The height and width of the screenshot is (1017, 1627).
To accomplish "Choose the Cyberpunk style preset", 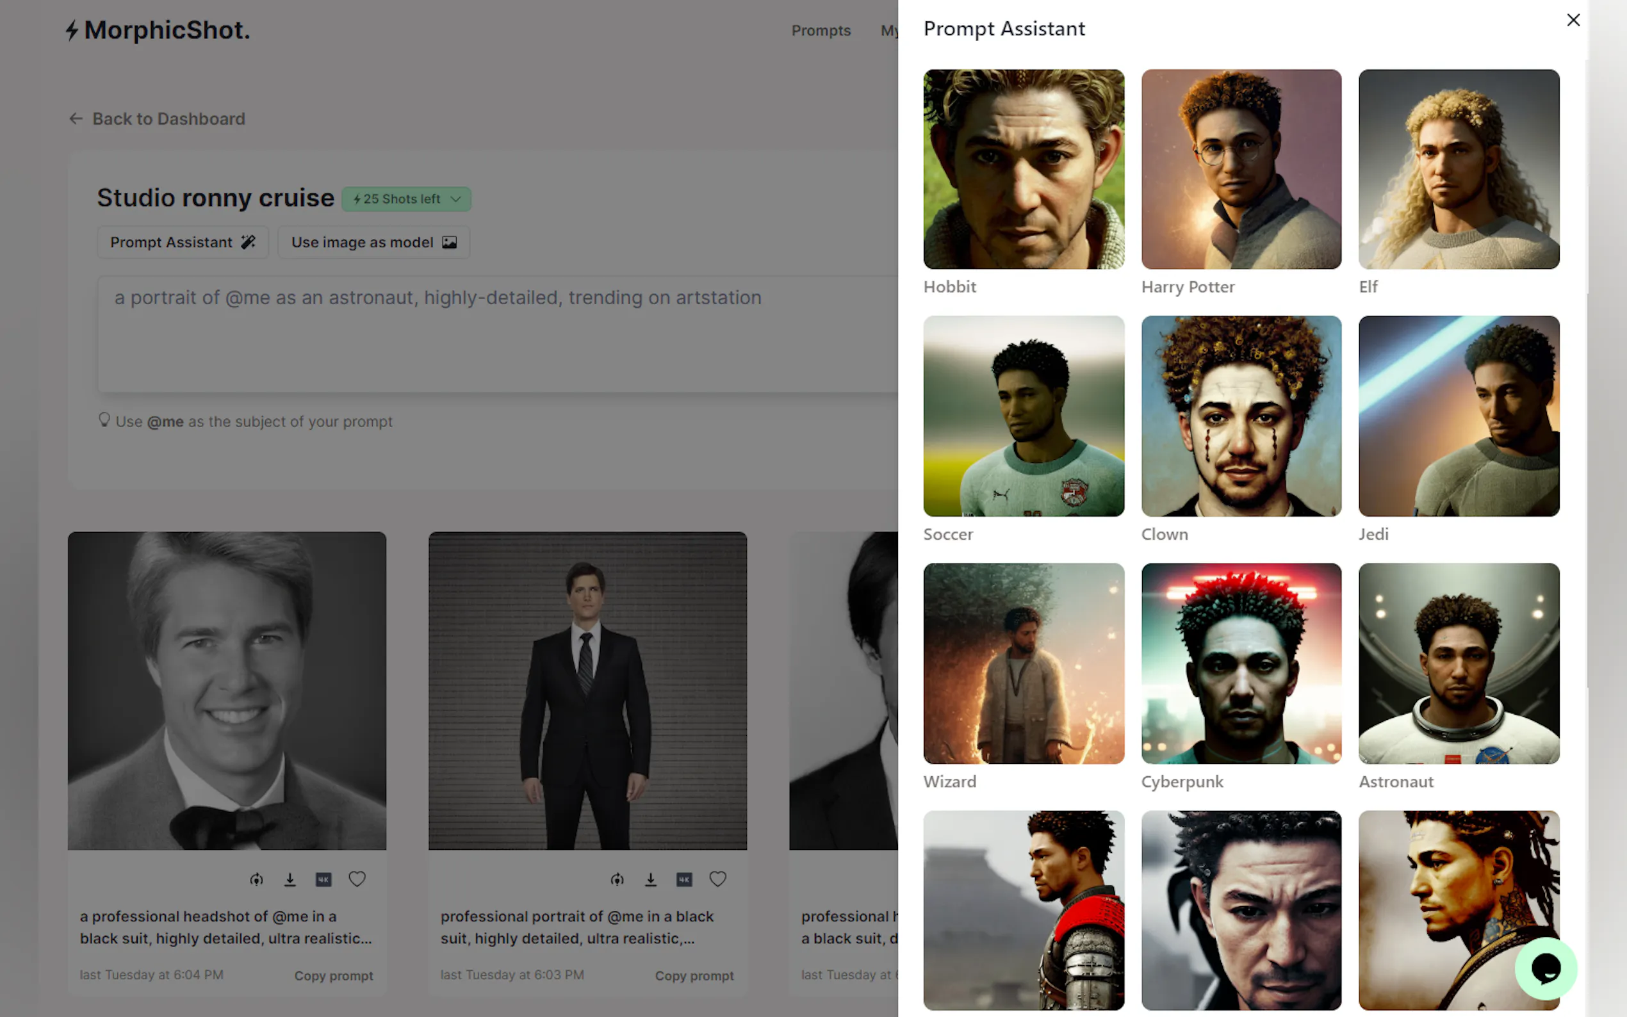I will coord(1241,663).
